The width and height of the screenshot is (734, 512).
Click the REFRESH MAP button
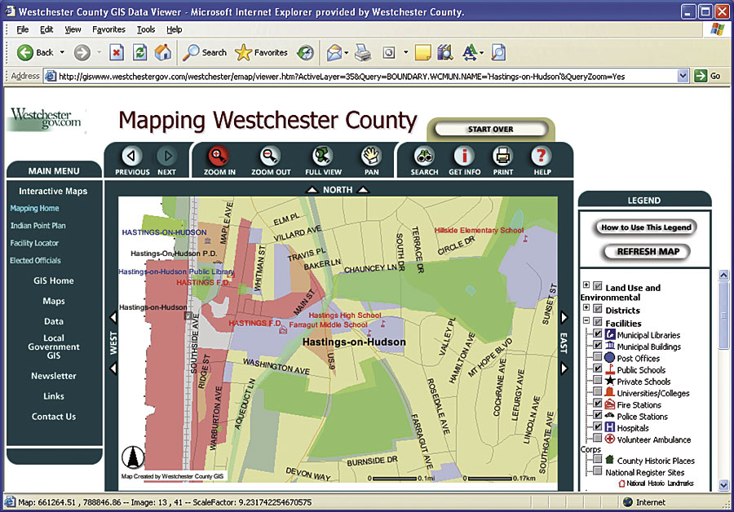pos(648,252)
